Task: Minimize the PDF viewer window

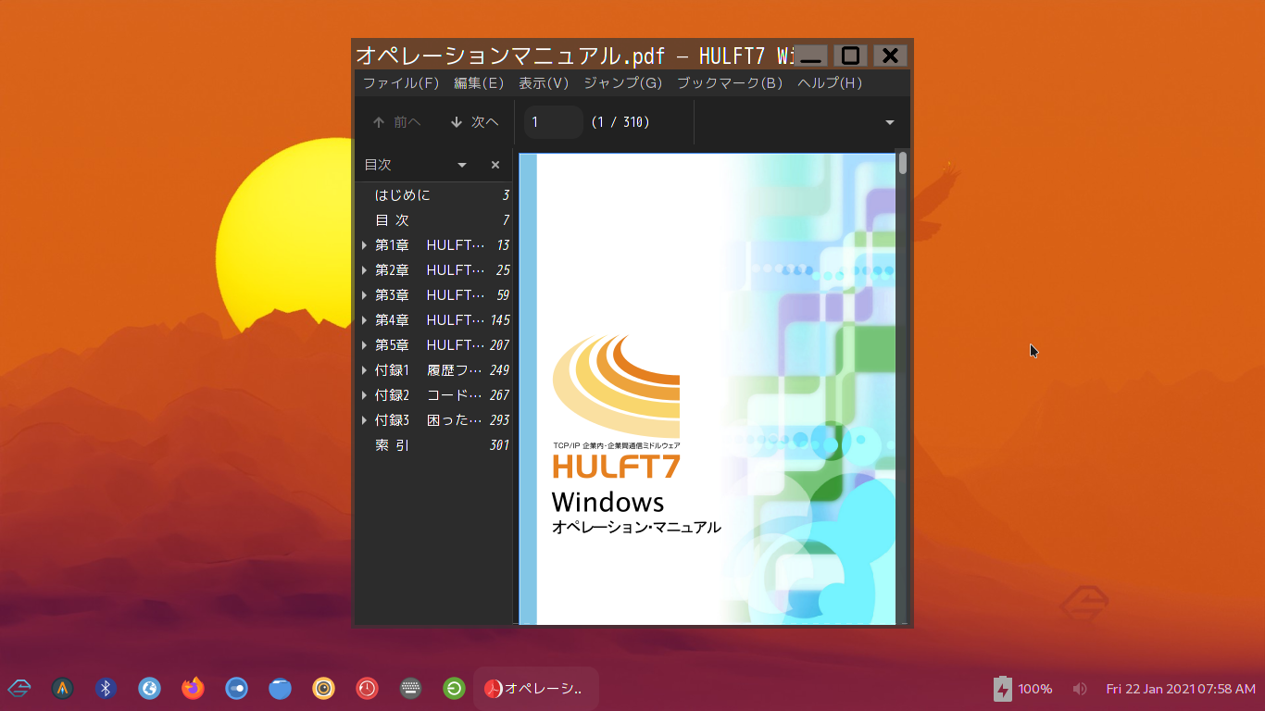Action: (x=810, y=56)
